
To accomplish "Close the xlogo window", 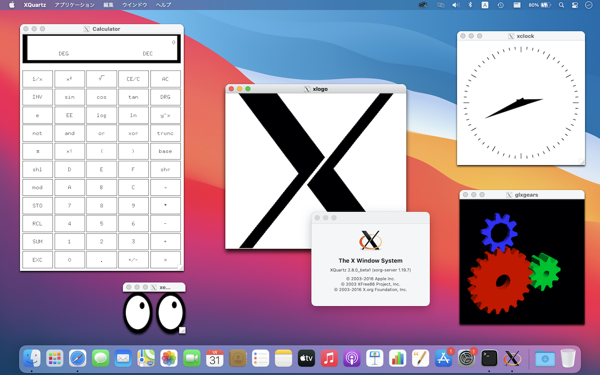I will pos(231,89).
